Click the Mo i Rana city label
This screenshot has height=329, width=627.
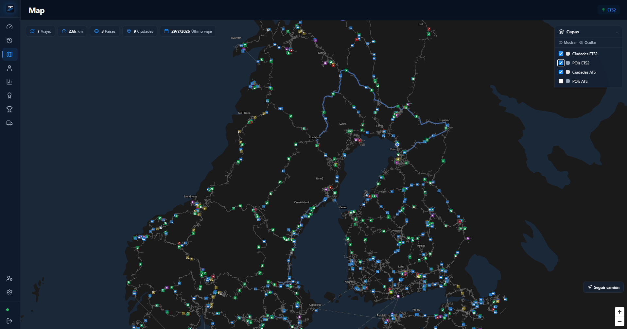[x=244, y=113]
